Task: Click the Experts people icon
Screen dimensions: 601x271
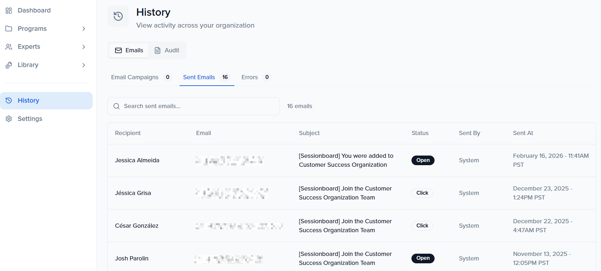Action: tap(9, 47)
